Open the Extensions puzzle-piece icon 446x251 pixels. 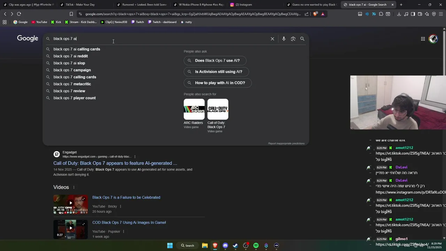click(x=381, y=14)
